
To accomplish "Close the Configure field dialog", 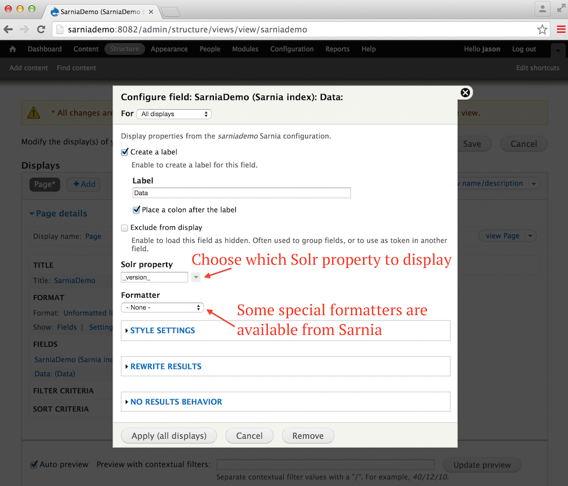I will [x=465, y=92].
